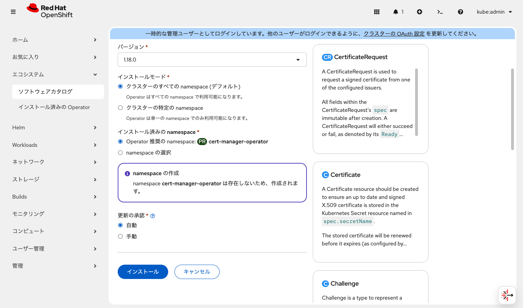This screenshot has width=523, height=308.
Task: Open the help question mark icon
Action: pyautogui.click(x=460, y=12)
